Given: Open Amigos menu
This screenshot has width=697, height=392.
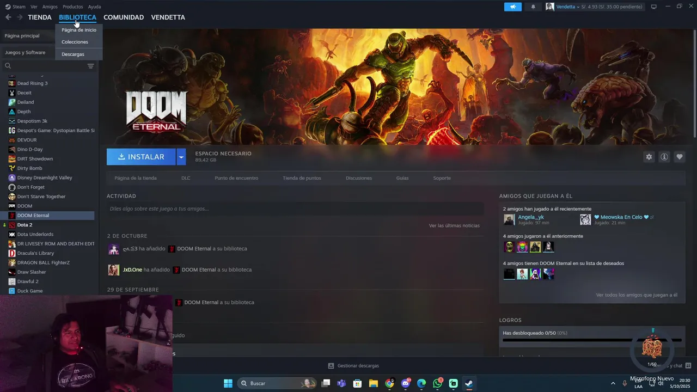Looking at the screenshot, I should pos(50,7).
